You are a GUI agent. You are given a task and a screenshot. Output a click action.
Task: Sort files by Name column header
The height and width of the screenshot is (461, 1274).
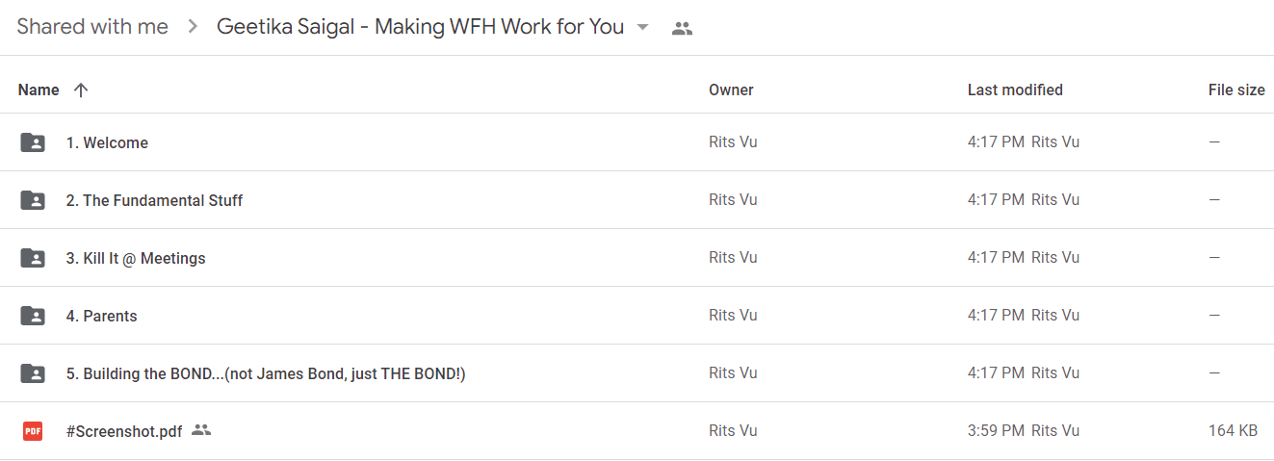pyautogui.click(x=39, y=90)
